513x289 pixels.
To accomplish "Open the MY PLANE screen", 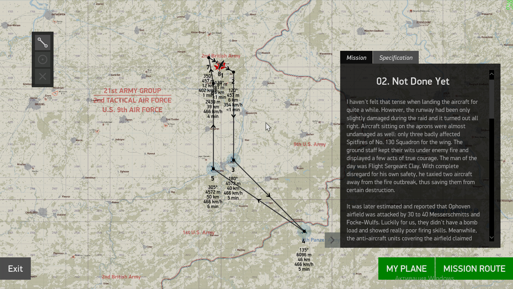I will [406, 269].
